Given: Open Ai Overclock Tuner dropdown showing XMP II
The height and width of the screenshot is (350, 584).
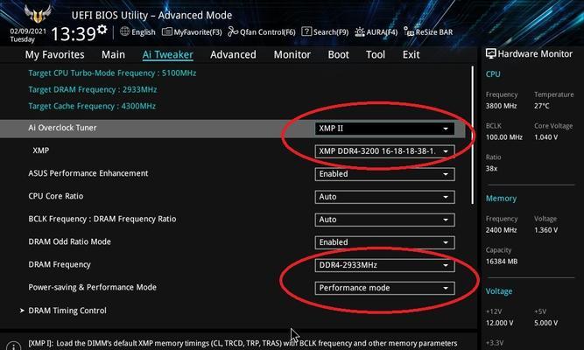Looking at the screenshot, I should point(384,129).
